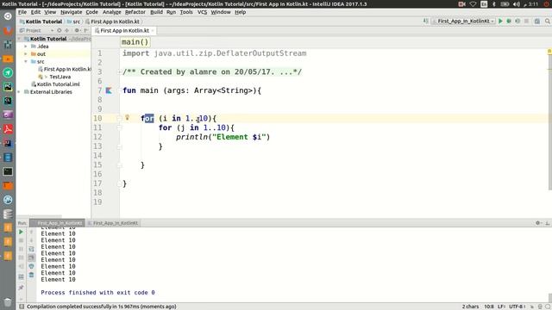Expand External Libraries node

point(19,92)
